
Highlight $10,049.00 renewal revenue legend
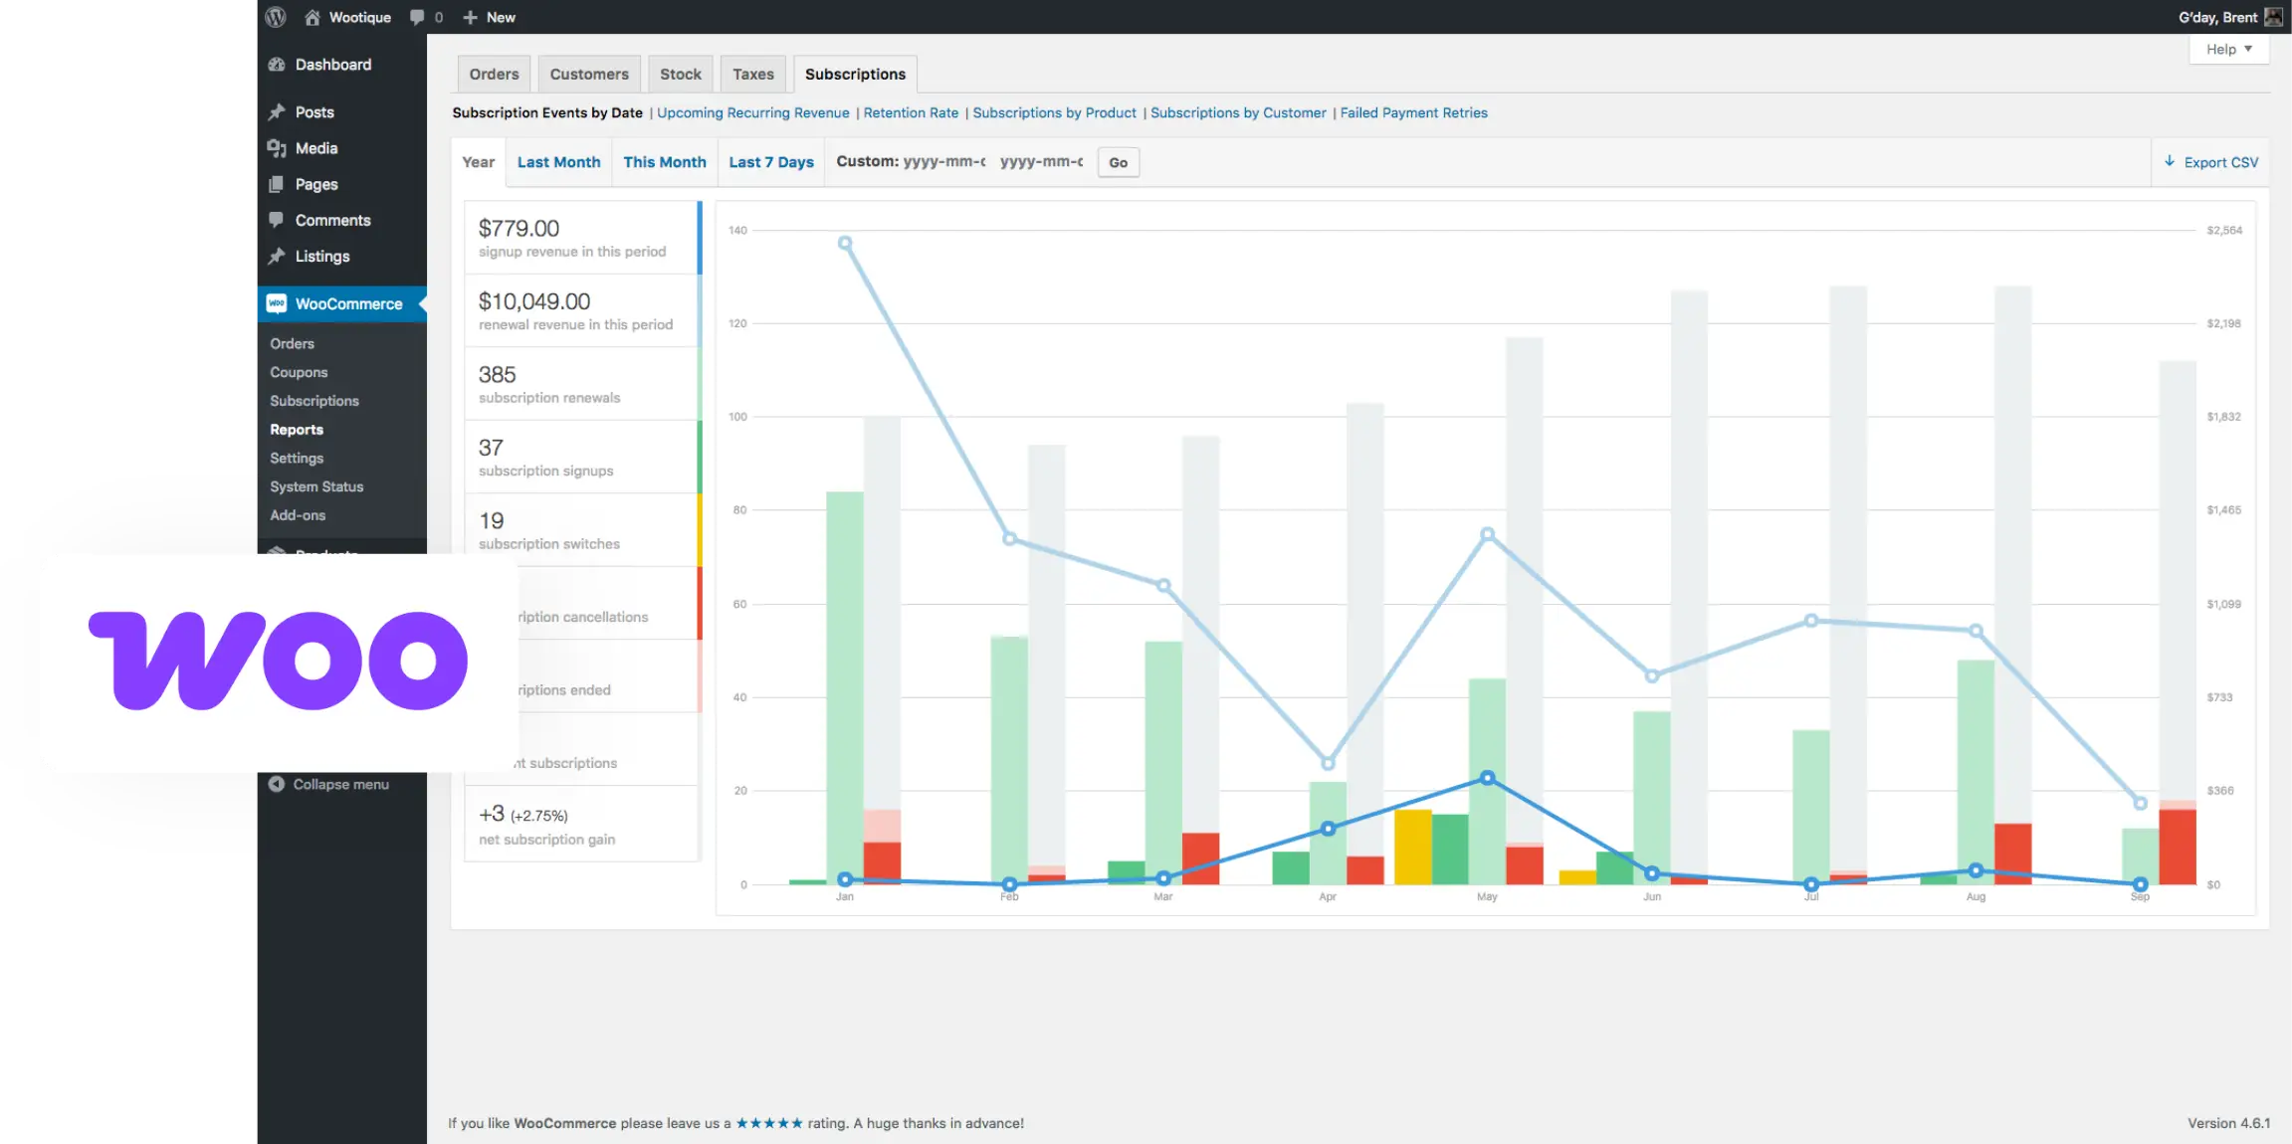pos(583,311)
